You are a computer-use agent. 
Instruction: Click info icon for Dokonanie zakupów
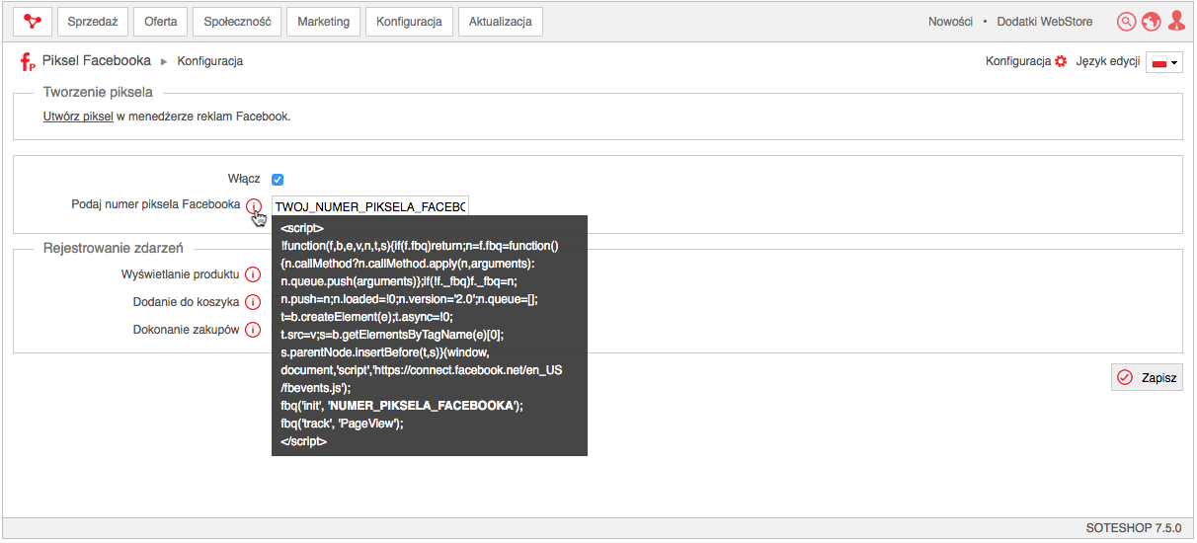pyautogui.click(x=253, y=330)
